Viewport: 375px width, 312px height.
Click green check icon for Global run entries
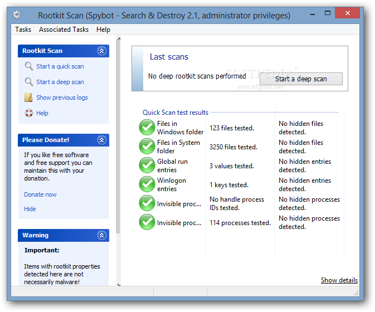click(147, 165)
